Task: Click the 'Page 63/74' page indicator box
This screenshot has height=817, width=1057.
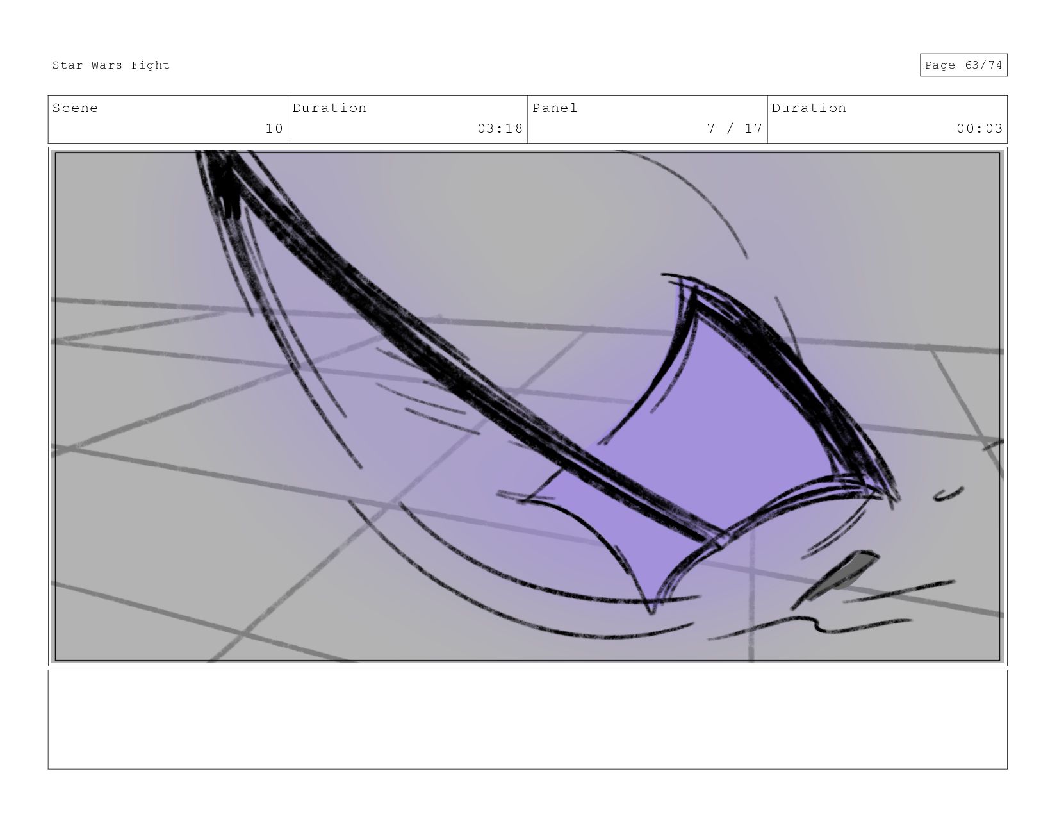Action: coord(963,65)
